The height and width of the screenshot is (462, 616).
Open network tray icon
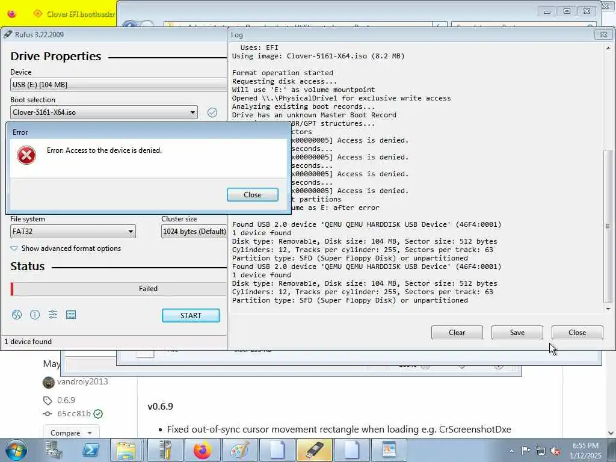(x=541, y=451)
